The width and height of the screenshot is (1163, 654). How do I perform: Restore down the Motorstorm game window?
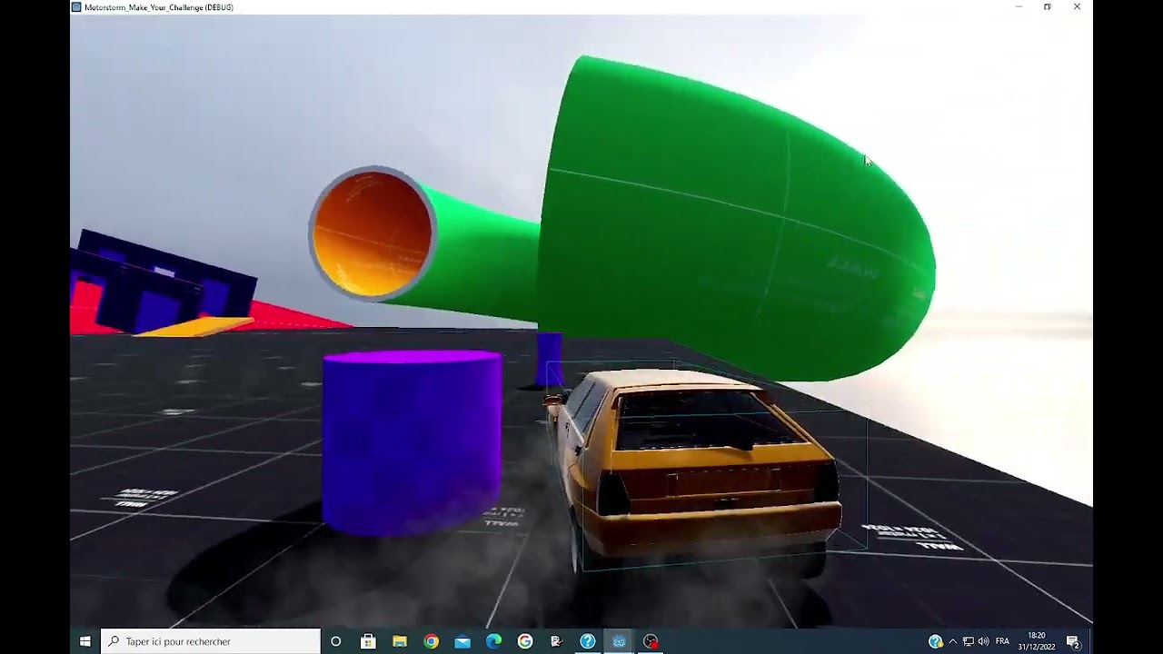coord(1048,7)
